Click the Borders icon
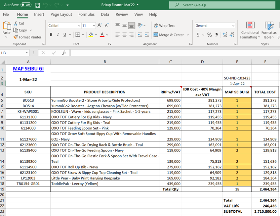280x216 pixels. (x=77, y=34)
